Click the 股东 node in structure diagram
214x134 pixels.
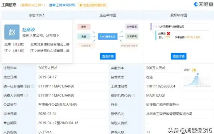(84, 27)
